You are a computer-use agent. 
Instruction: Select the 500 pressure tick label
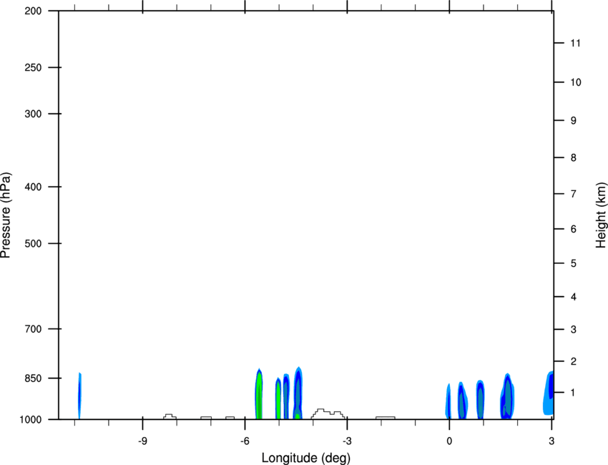[33, 243]
